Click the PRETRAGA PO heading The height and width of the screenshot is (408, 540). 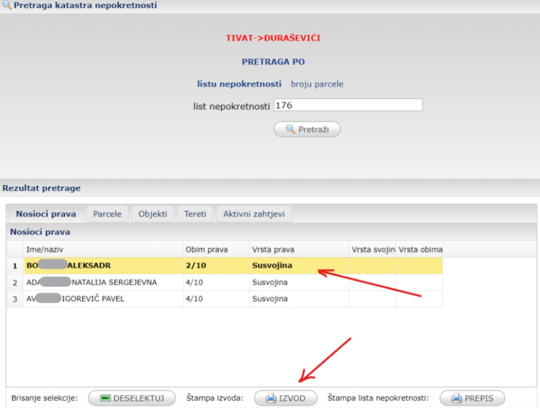coord(273,62)
